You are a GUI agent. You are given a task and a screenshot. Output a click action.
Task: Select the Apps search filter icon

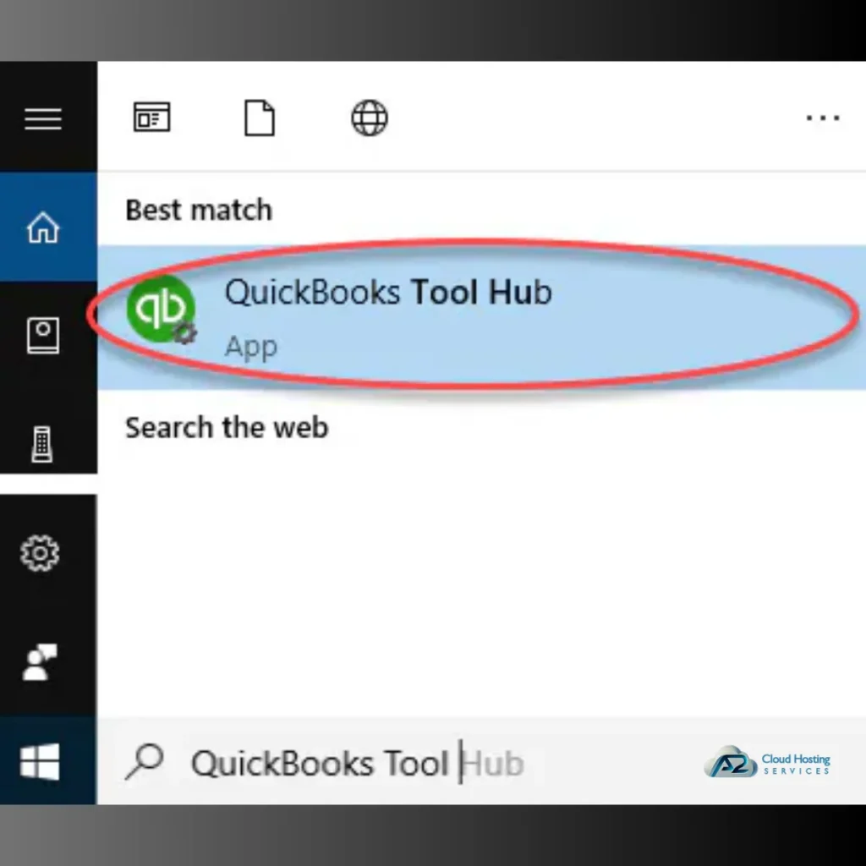coord(152,118)
